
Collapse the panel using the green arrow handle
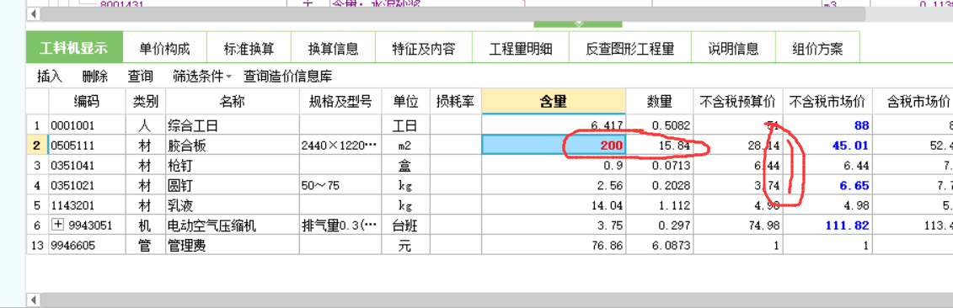click(578, 24)
